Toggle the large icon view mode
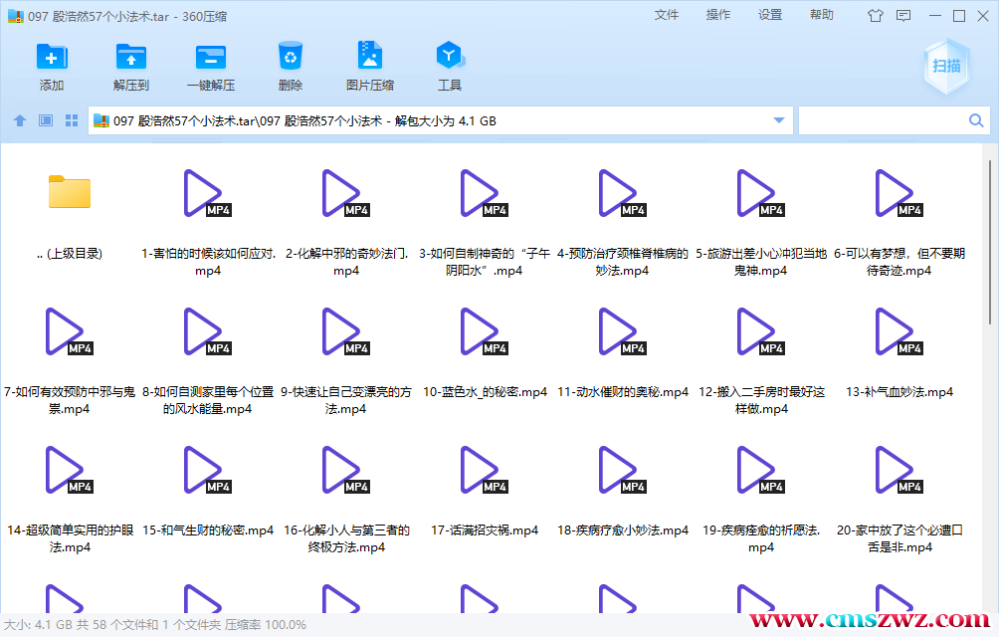 click(70, 119)
